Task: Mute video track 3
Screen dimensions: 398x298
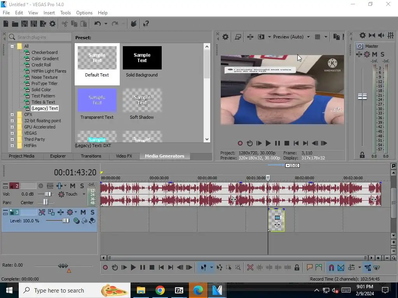Action: tap(83, 212)
